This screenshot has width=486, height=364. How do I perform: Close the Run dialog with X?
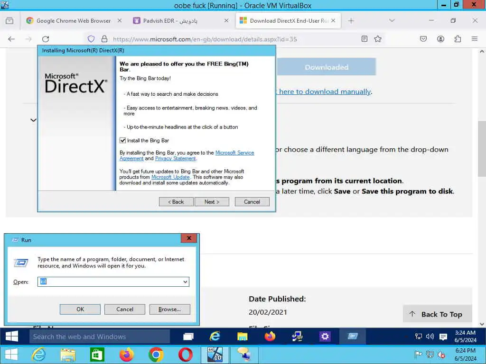189,238
